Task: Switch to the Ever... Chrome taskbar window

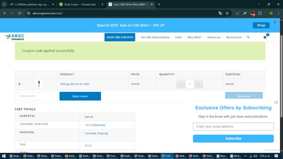Action: click(x=112, y=156)
